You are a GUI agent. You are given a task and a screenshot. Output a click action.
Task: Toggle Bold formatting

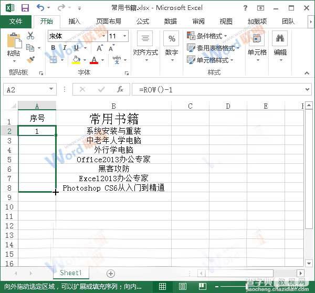coord(53,48)
